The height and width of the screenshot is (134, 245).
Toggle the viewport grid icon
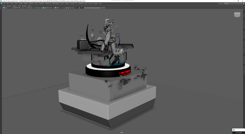28,8
